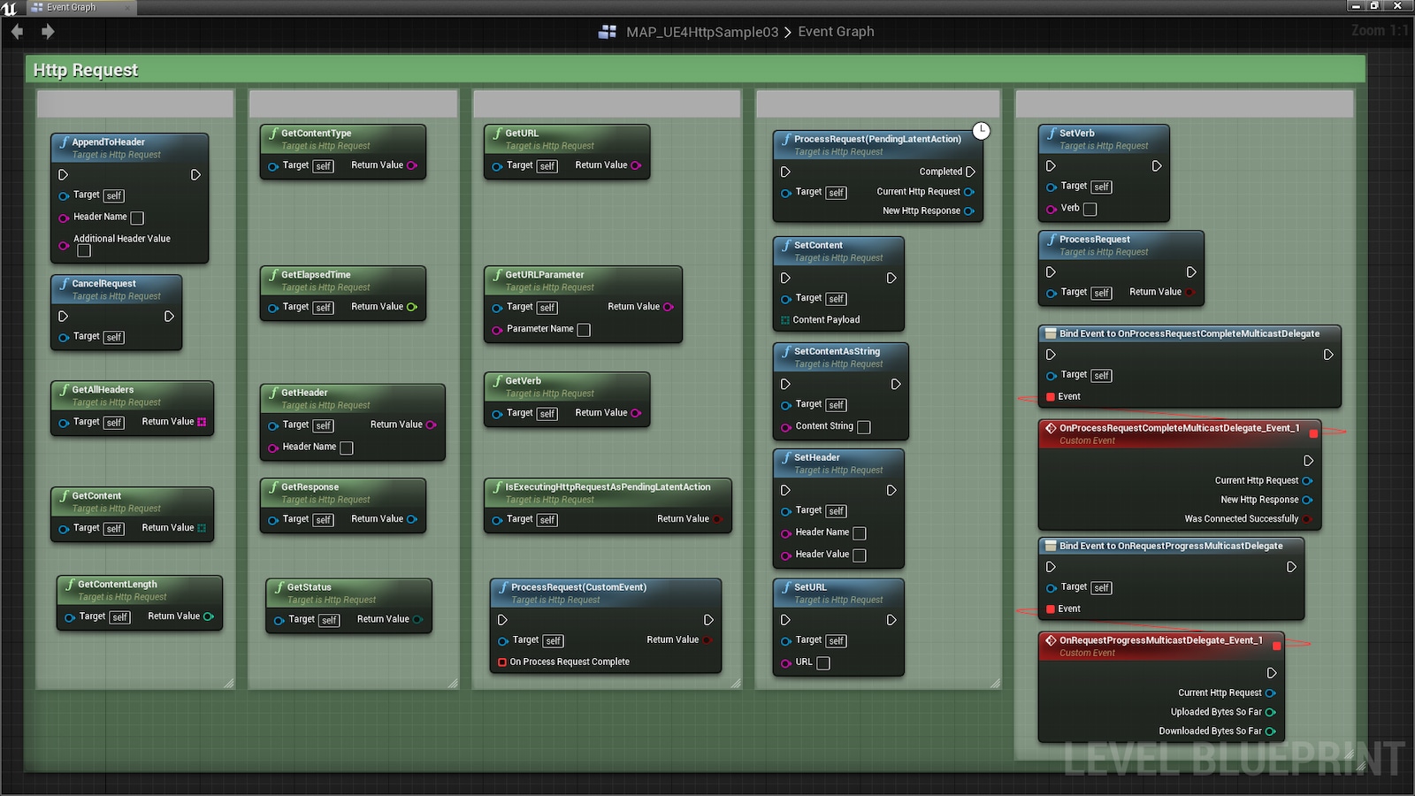Click the Header Name input box in AppendToHeader
The image size is (1415, 796).
coord(137,218)
